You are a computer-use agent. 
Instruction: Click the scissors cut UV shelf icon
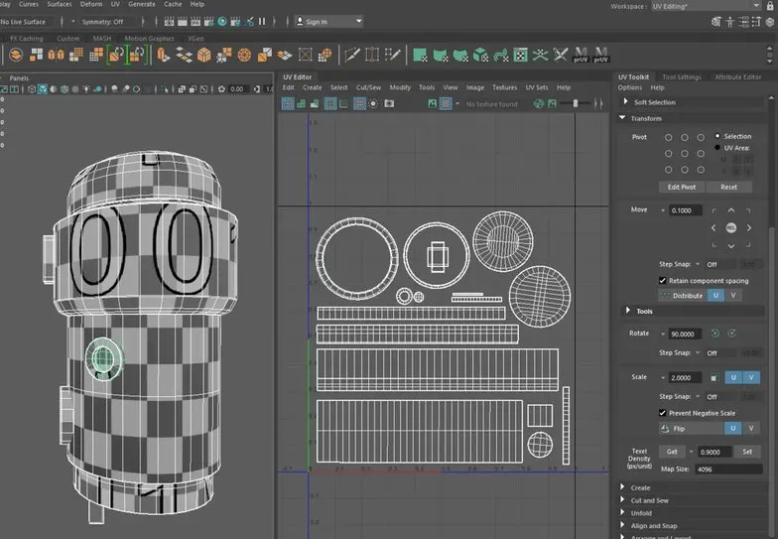[560, 55]
